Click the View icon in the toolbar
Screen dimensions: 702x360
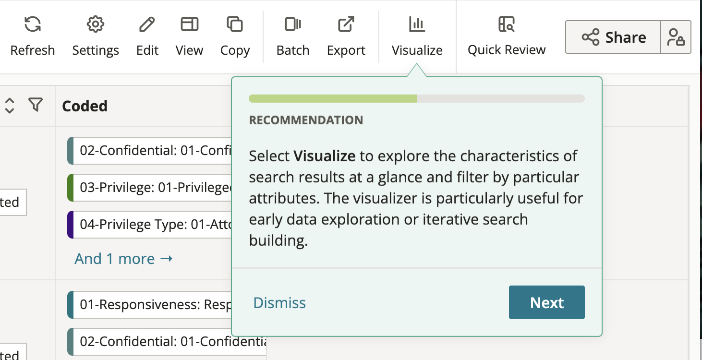[x=189, y=24]
